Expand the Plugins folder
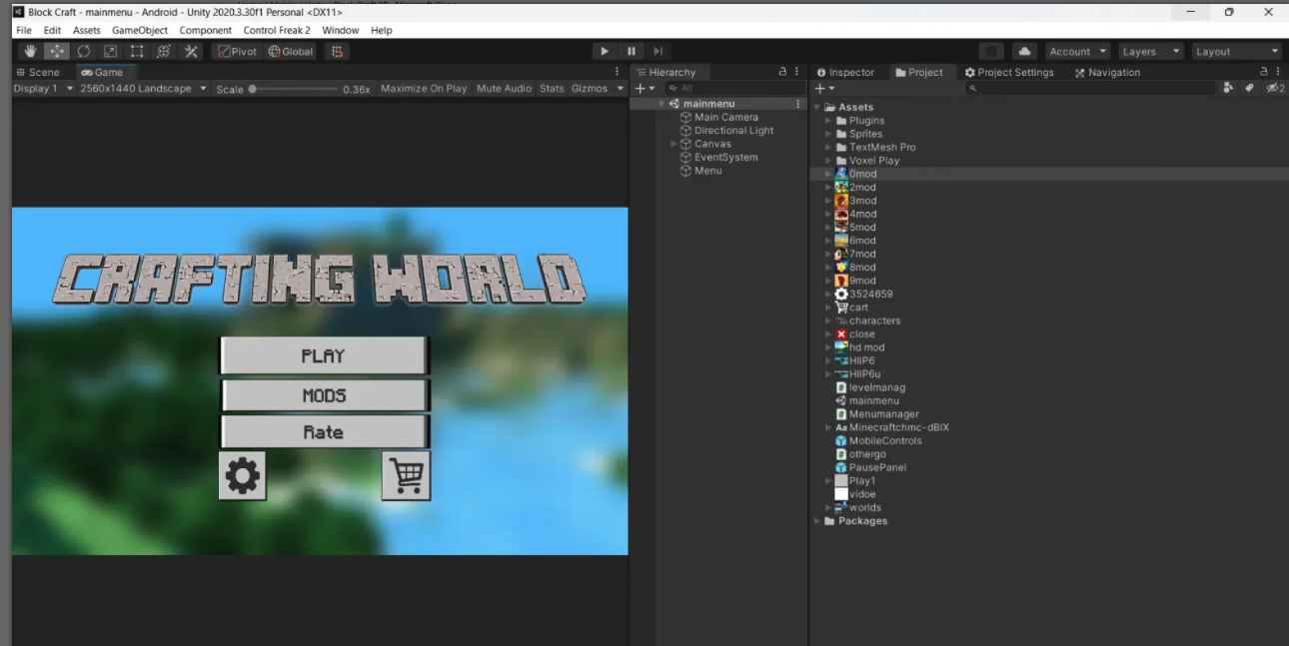 828,121
